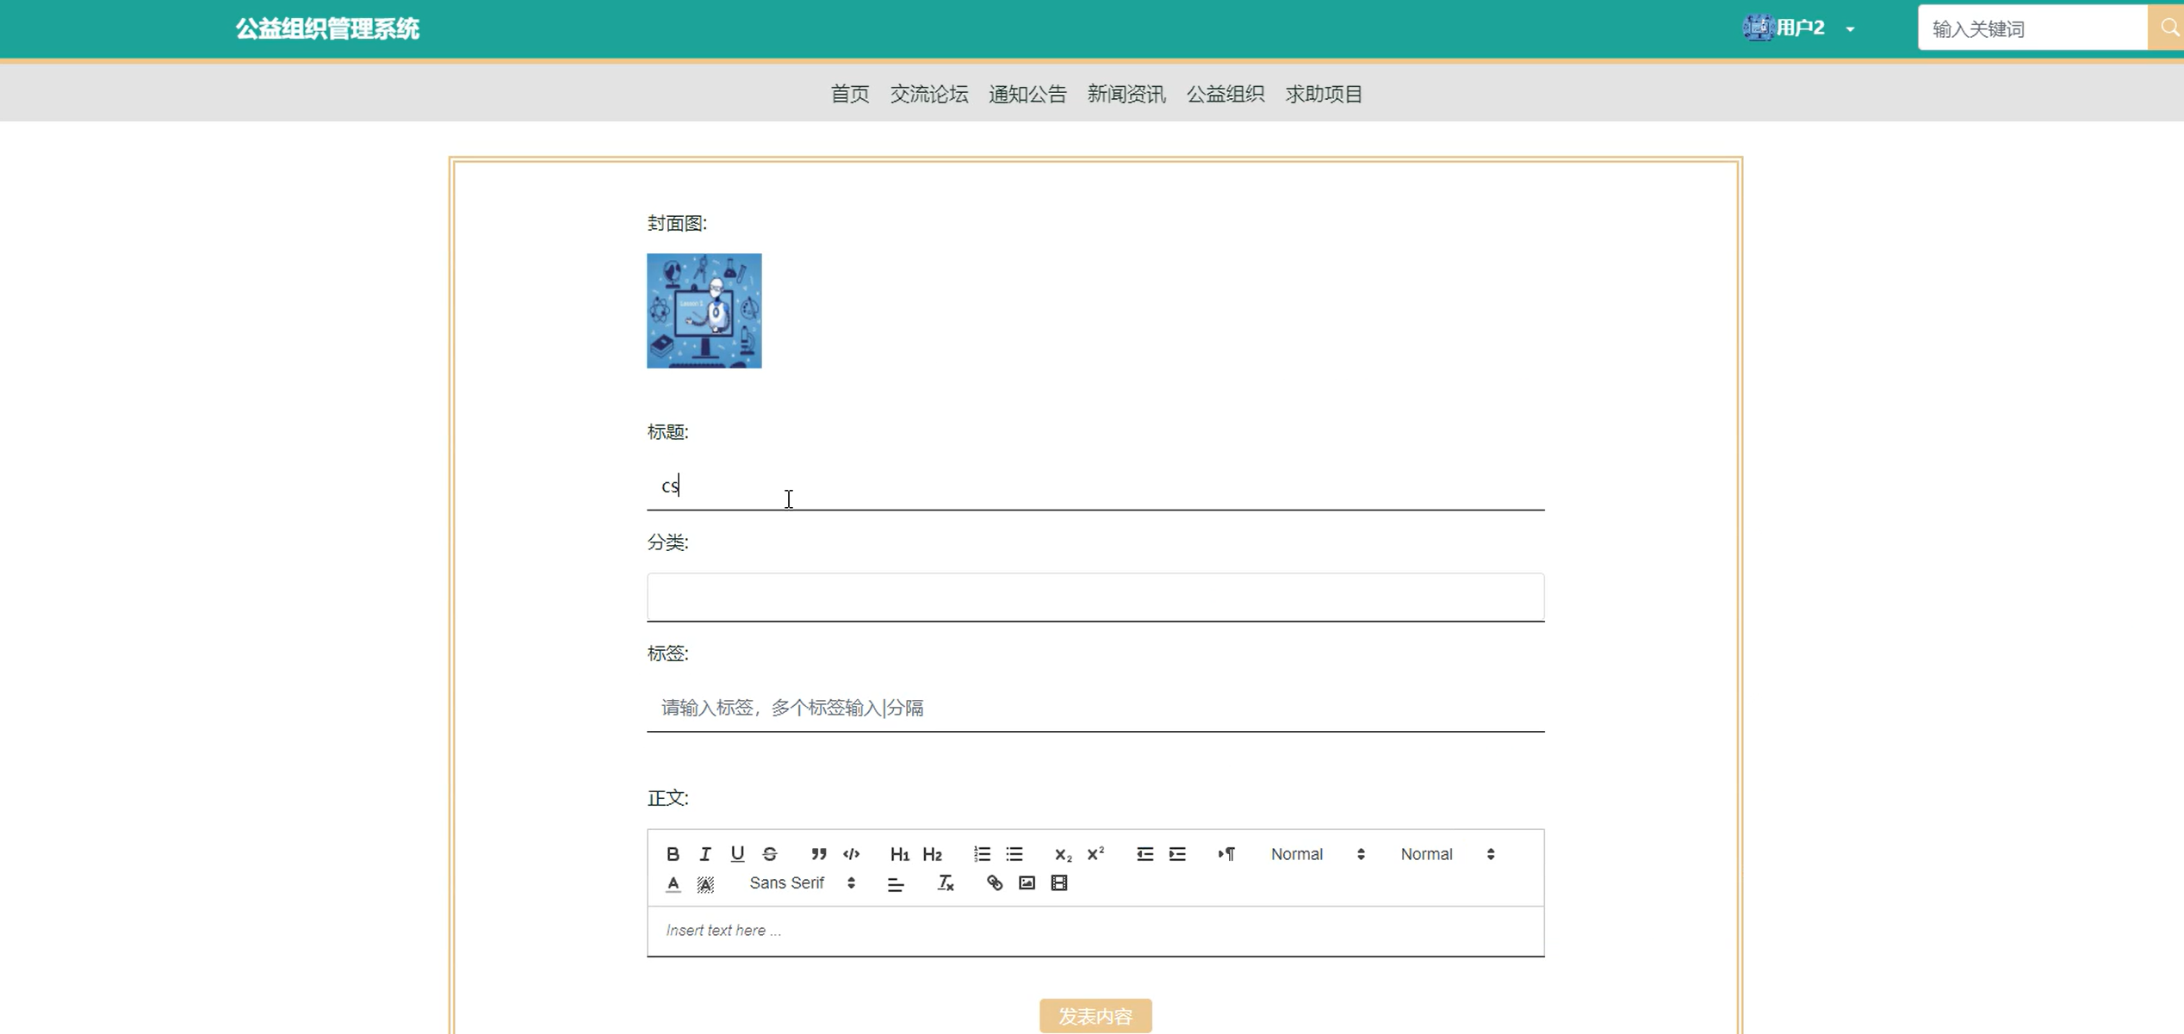
Task: Insert a blockquote using quote icon
Action: [818, 854]
